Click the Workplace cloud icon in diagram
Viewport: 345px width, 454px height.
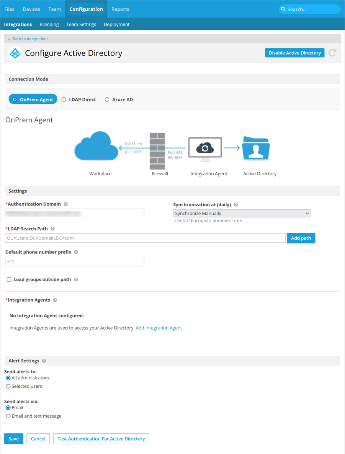(x=96, y=145)
